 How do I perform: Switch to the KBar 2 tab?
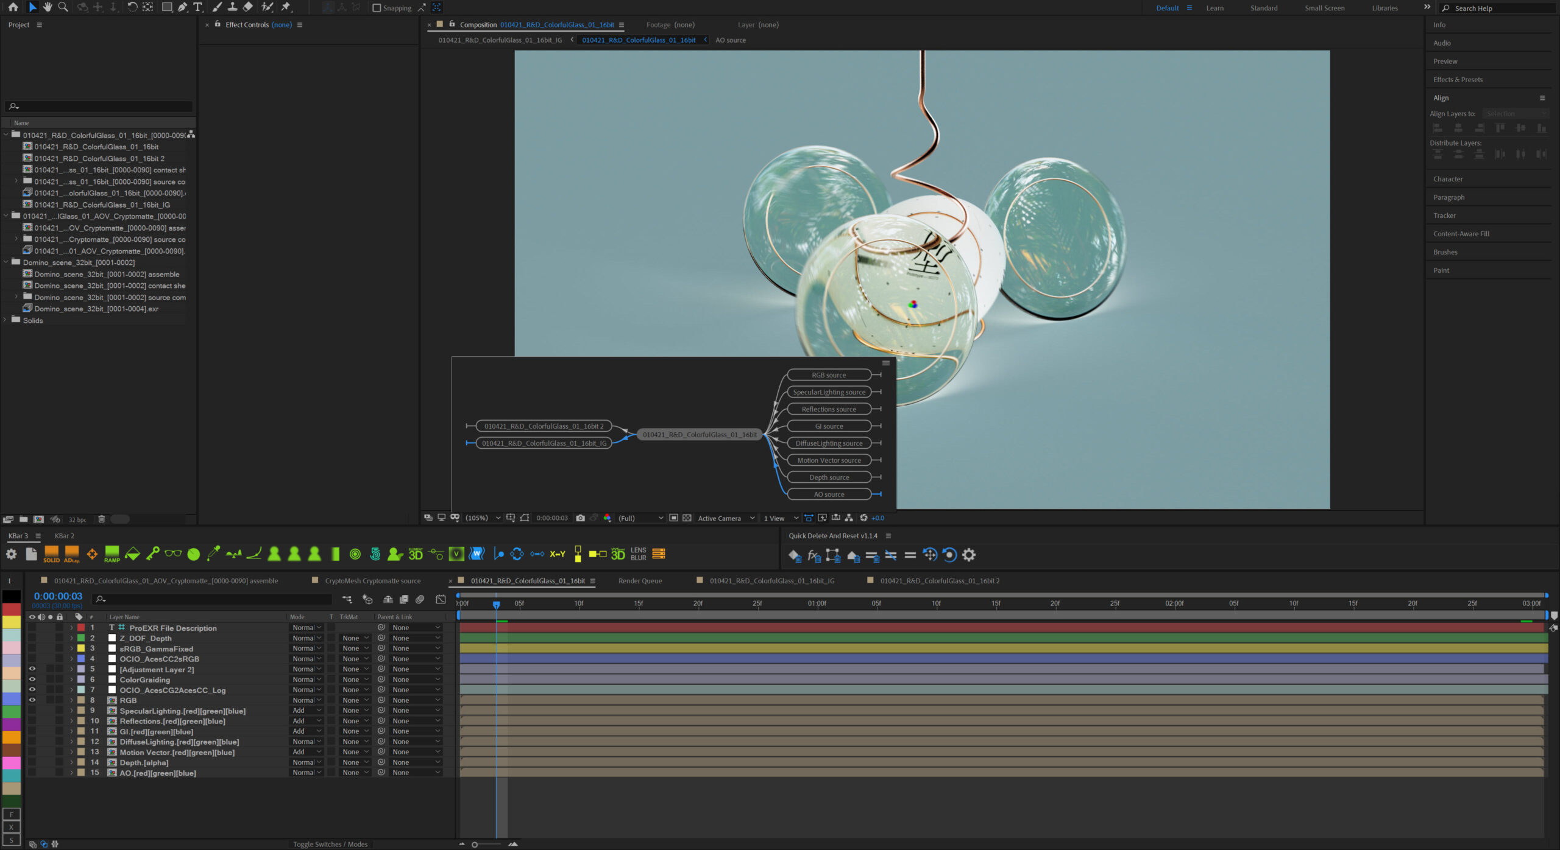click(x=65, y=536)
